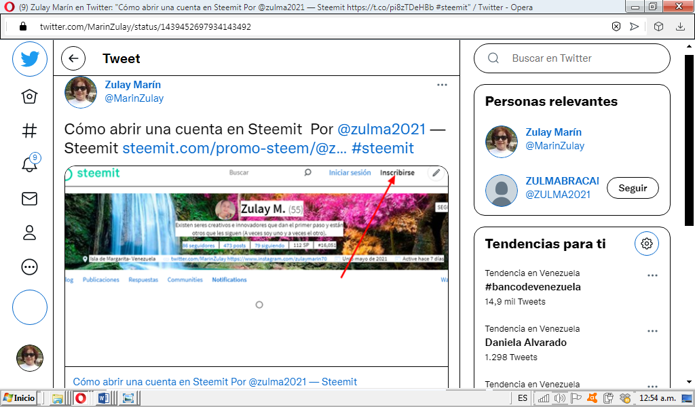Click the 12:54 a.m. taskbar clock
695x407 pixels.
(657, 398)
